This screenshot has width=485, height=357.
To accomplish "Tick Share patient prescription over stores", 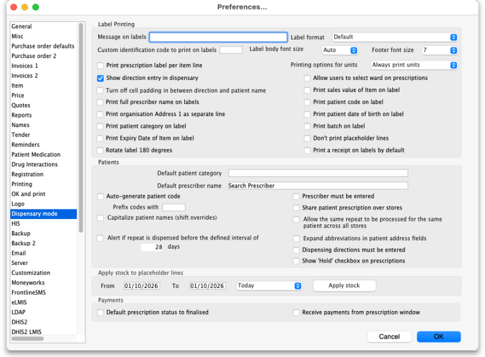I will 296,208.
